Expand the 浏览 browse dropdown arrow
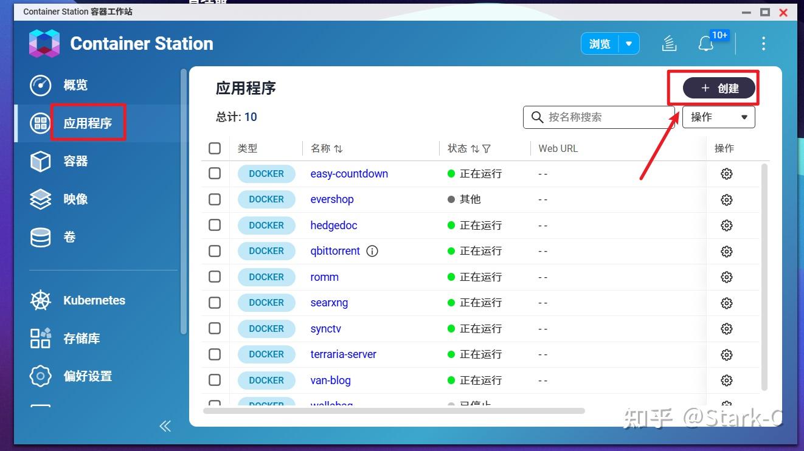The width and height of the screenshot is (804, 451). click(x=630, y=43)
